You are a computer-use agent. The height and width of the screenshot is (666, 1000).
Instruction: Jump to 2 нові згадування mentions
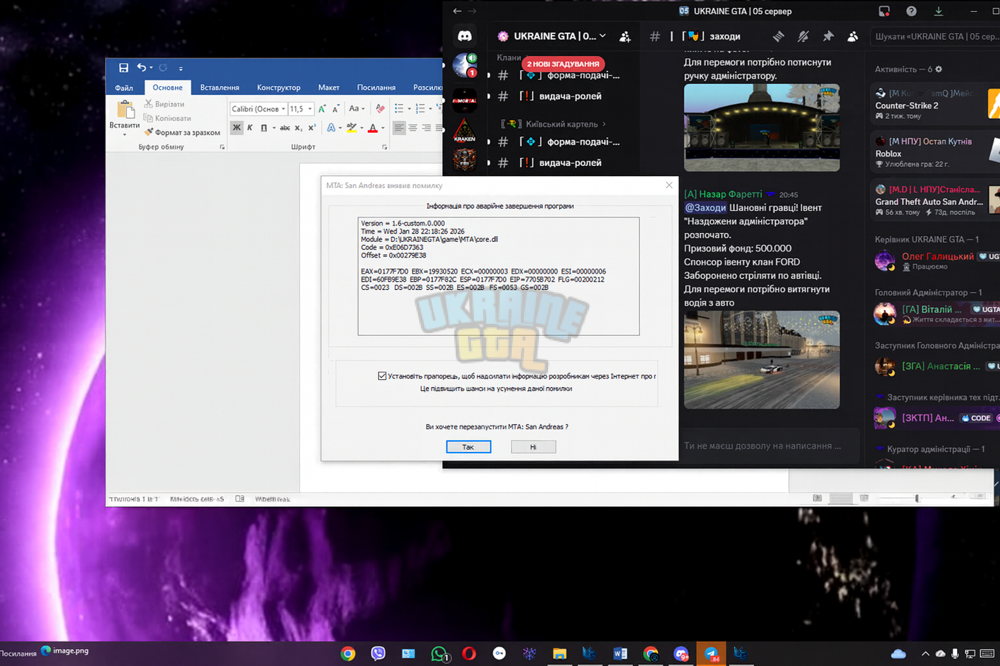point(563,64)
